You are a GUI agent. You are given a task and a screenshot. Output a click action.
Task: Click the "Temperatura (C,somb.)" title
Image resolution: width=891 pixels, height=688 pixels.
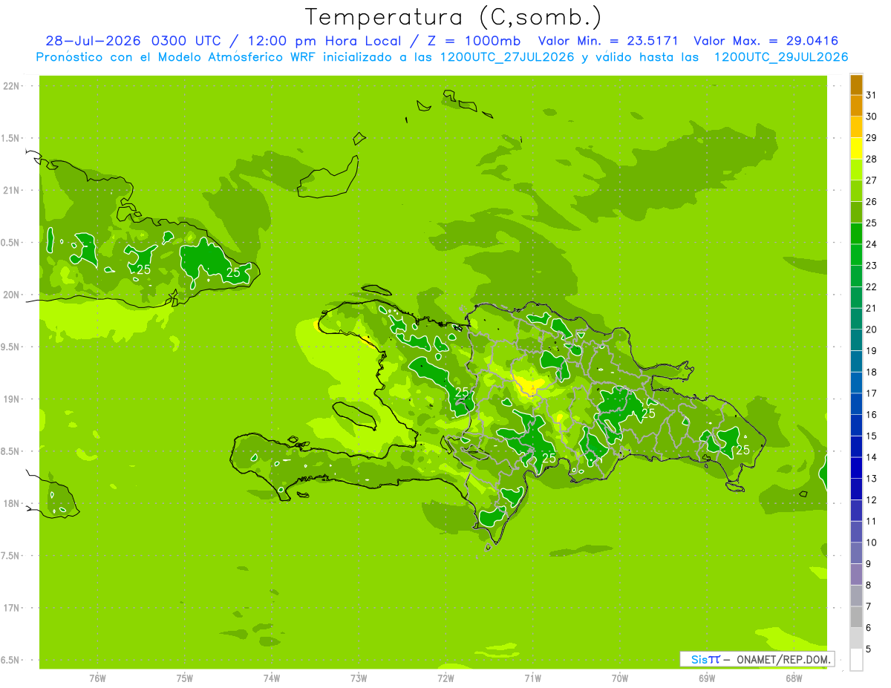click(453, 17)
